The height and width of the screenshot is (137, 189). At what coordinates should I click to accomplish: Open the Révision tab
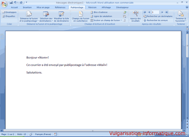coord(92,7)
